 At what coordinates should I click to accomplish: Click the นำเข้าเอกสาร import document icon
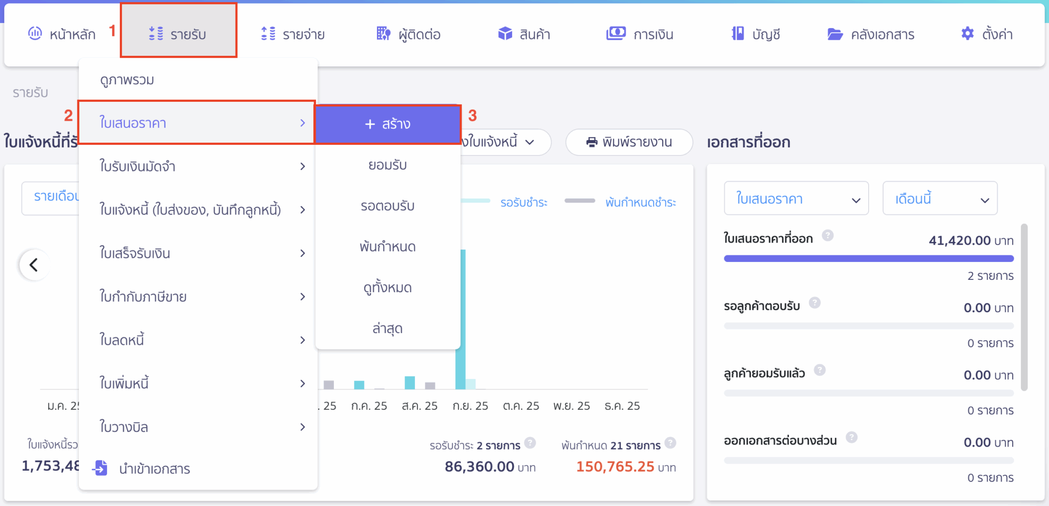click(x=100, y=468)
